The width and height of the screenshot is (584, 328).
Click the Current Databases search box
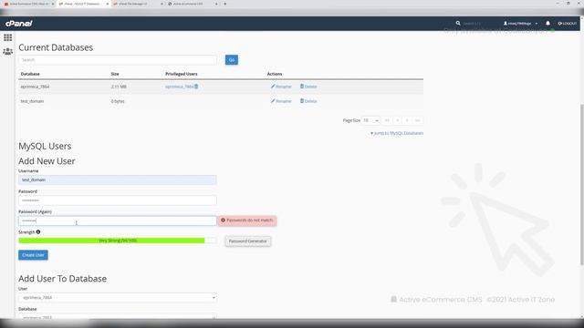pos(118,60)
